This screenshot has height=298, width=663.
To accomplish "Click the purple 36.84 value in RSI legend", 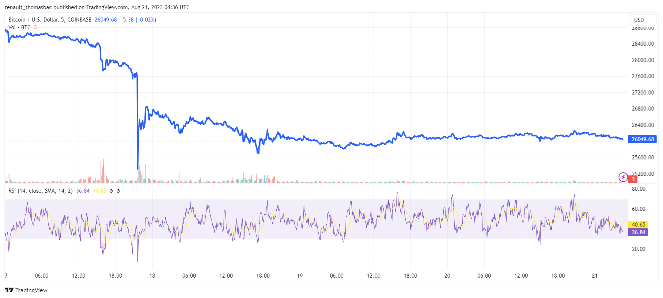I will 83,191.
